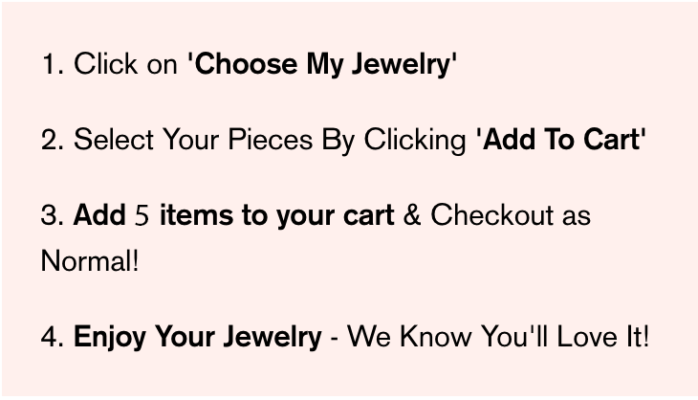This screenshot has height=400, width=698.
Task: Click the step number '3.' marker
Action: pos(53,215)
